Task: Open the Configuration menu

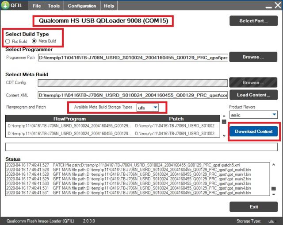Action: click(82, 6)
